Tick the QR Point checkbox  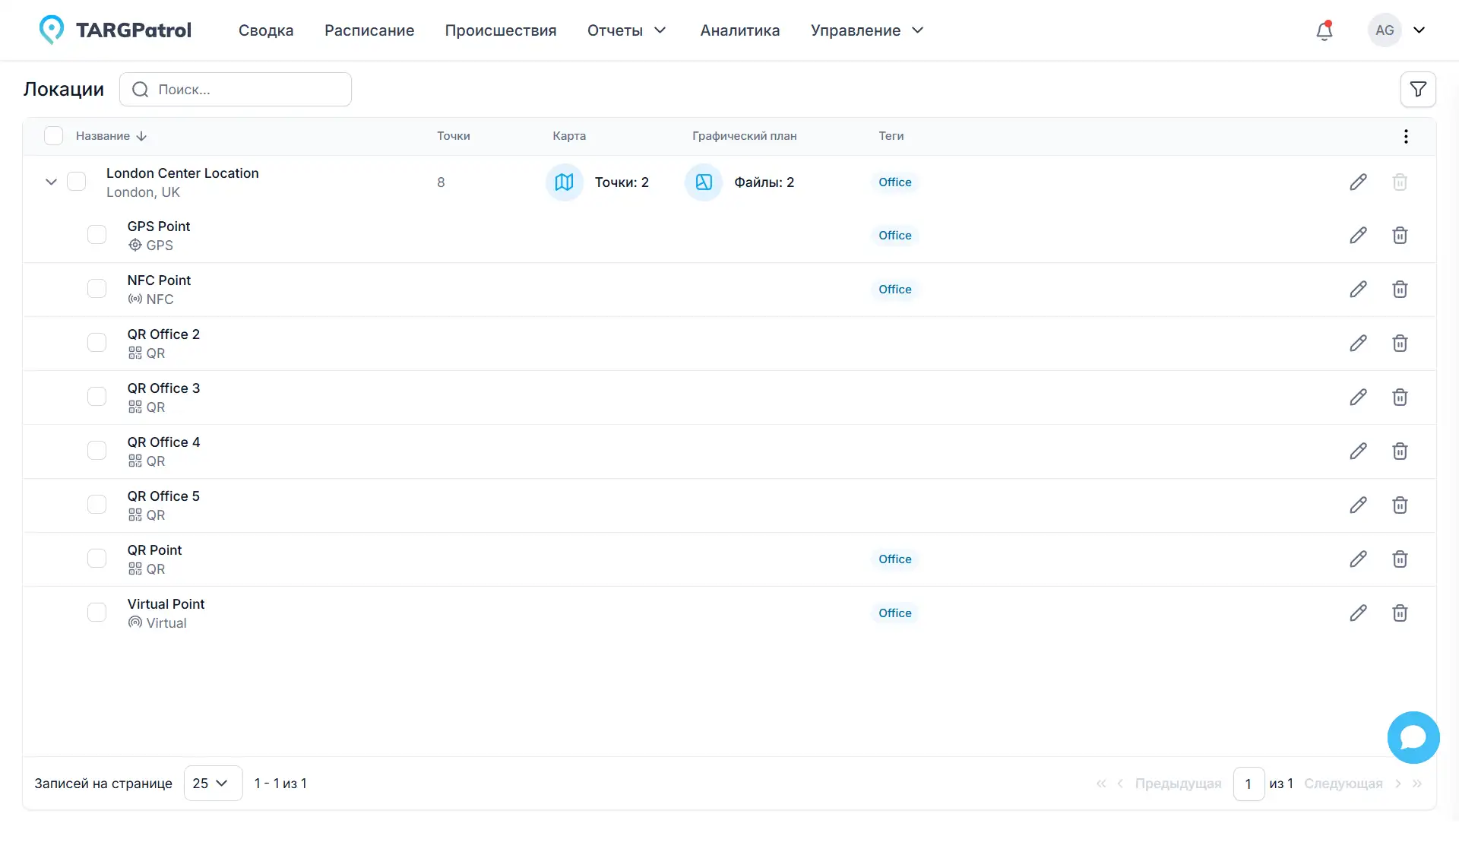click(97, 559)
